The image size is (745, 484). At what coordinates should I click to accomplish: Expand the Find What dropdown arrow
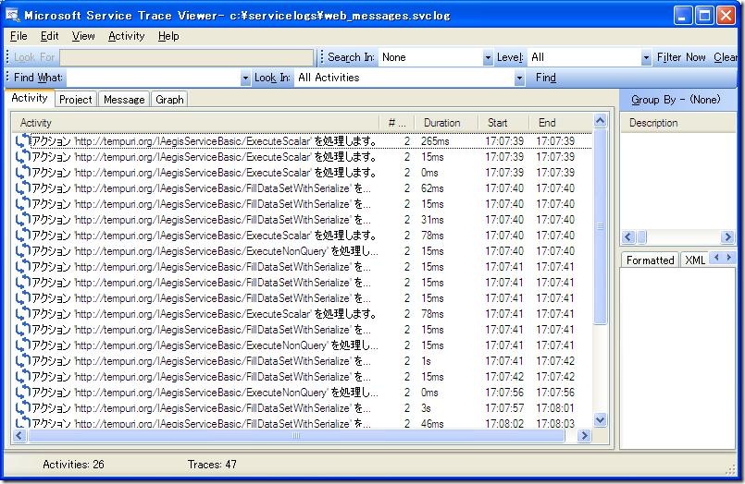(245, 78)
